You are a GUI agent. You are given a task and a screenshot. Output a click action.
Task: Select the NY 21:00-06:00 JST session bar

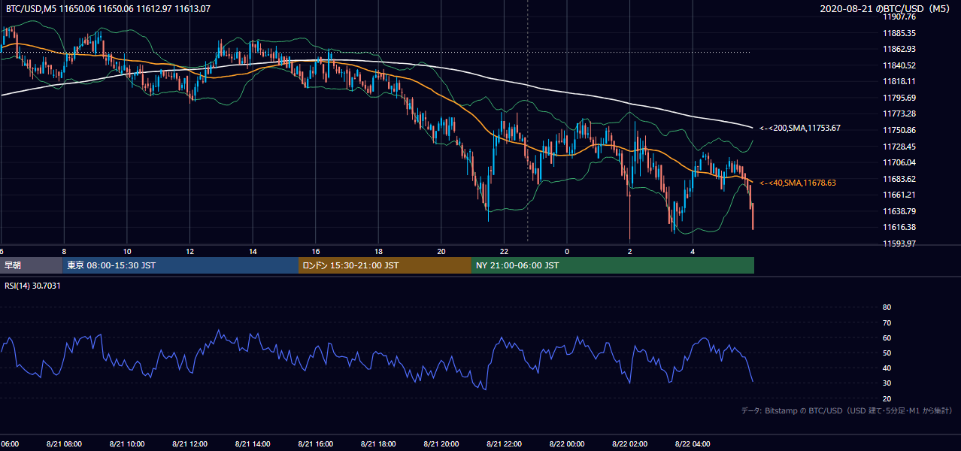[x=613, y=265]
